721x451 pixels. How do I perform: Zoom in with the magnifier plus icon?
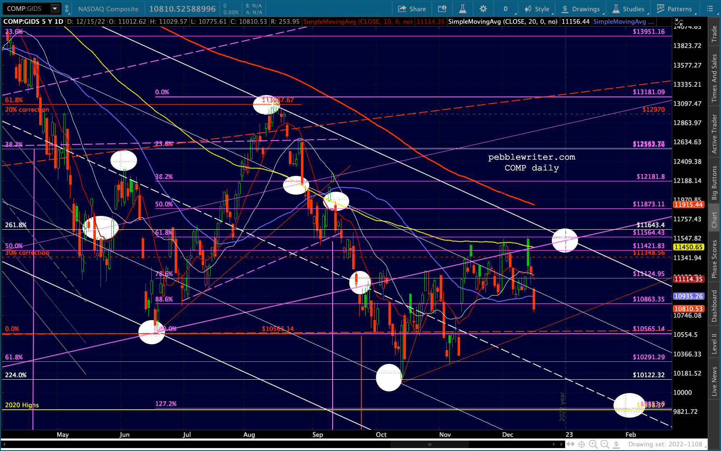click(593, 444)
